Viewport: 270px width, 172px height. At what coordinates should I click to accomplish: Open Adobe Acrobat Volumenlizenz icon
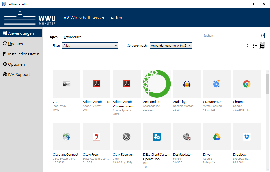126,84
